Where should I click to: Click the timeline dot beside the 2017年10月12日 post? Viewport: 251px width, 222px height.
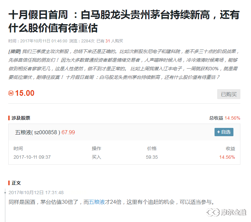pyautogui.click(x=5, y=193)
